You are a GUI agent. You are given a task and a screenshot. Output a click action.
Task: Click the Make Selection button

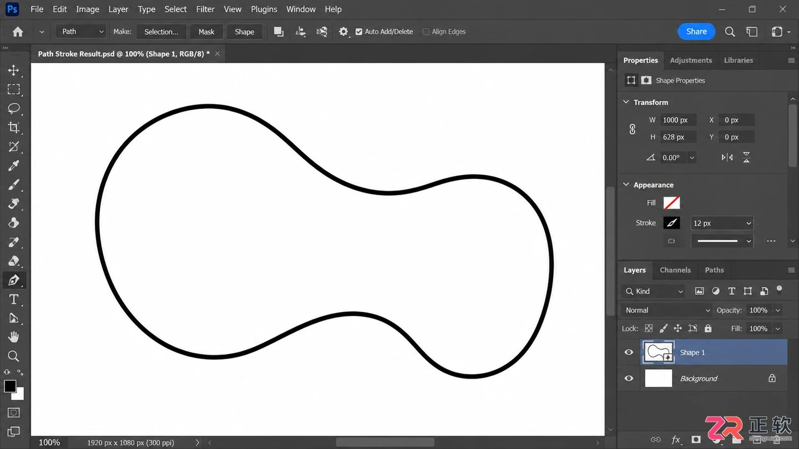coord(161,32)
